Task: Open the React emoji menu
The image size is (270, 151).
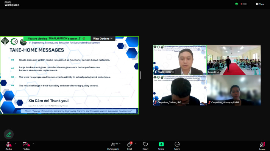Action: tap(145, 146)
